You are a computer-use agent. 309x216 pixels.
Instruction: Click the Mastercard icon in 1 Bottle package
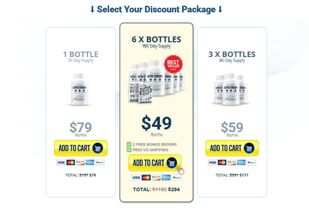pyautogui.click(x=71, y=162)
